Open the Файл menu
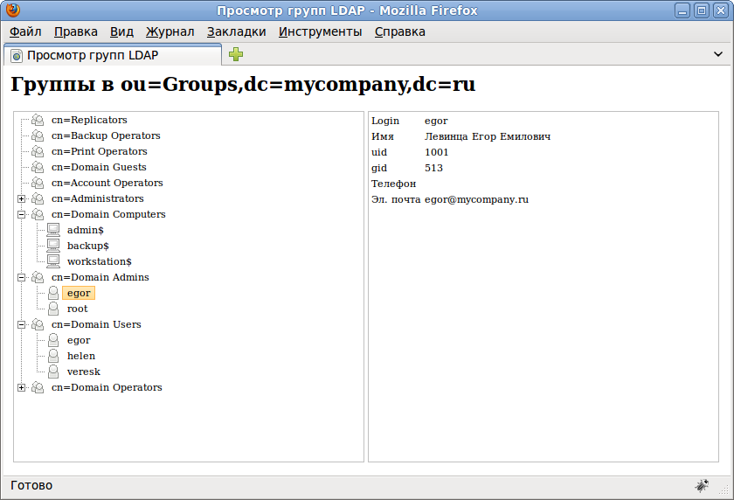The width and height of the screenshot is (734, 500). tap(25, 31)
